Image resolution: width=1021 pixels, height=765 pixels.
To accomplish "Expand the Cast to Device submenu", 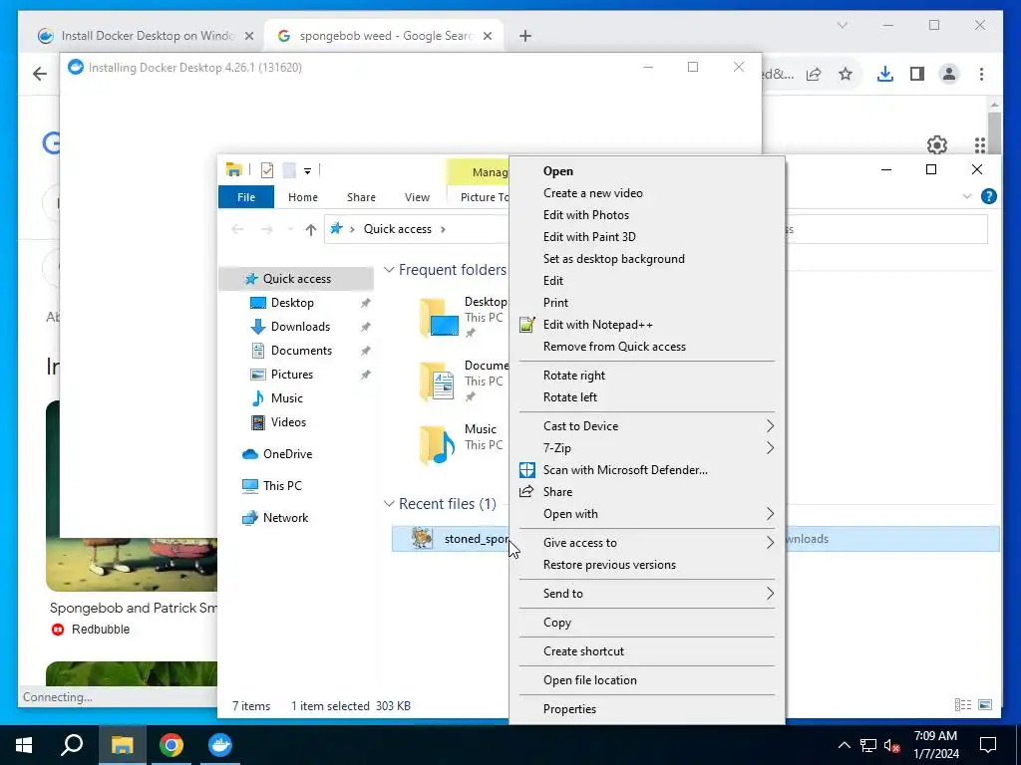I will click(646, 426).
